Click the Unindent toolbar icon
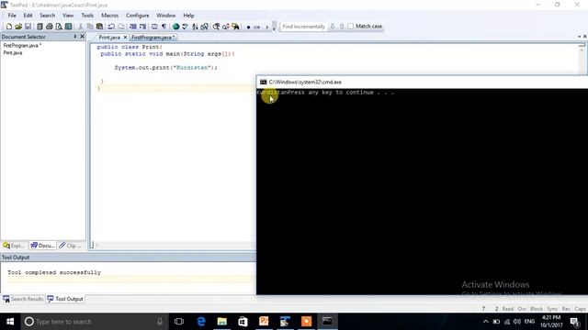 pos(142,27)
